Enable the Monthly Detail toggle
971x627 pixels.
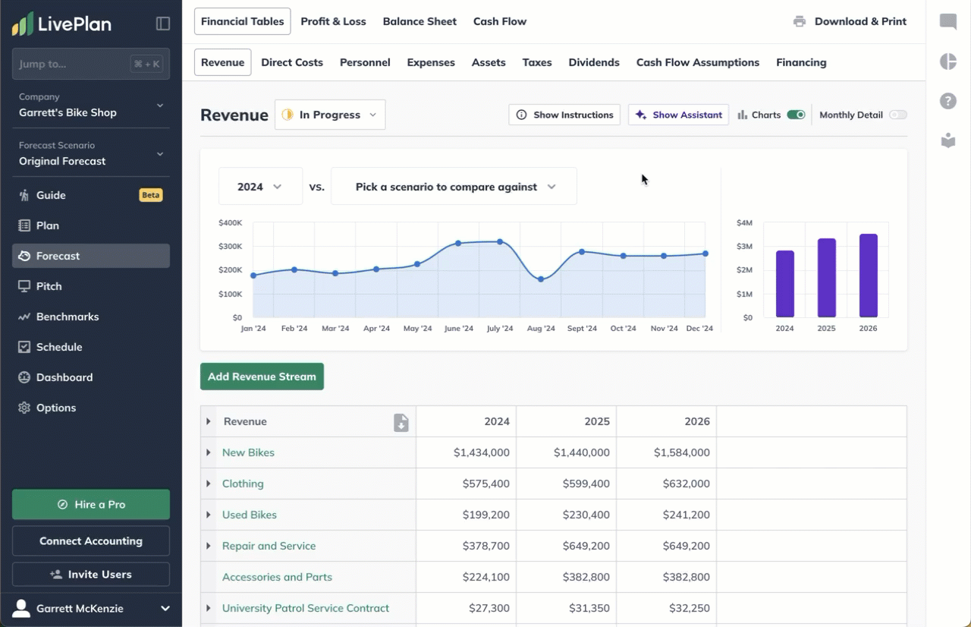[898, 115]
